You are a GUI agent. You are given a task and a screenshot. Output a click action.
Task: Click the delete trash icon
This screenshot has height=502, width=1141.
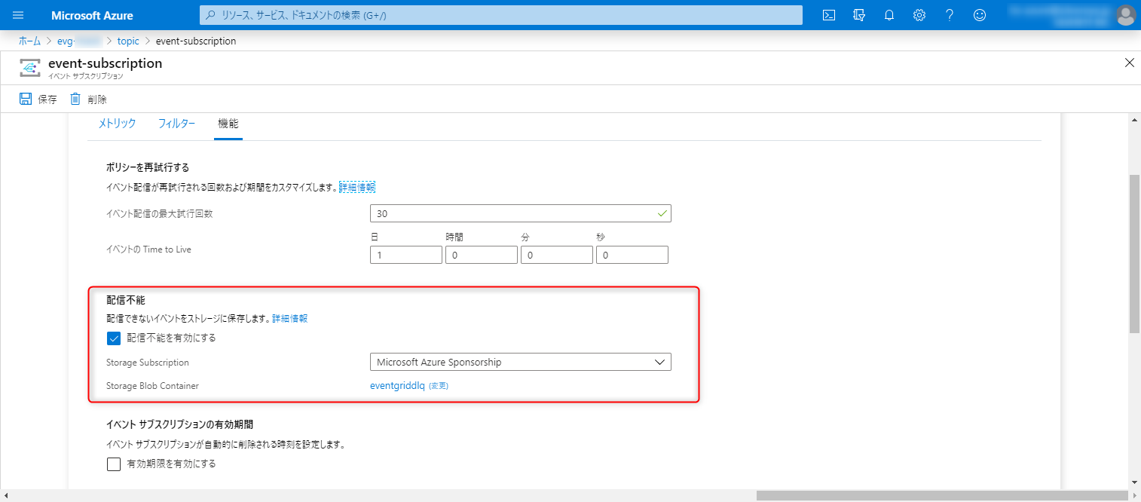tap(75, 99)
